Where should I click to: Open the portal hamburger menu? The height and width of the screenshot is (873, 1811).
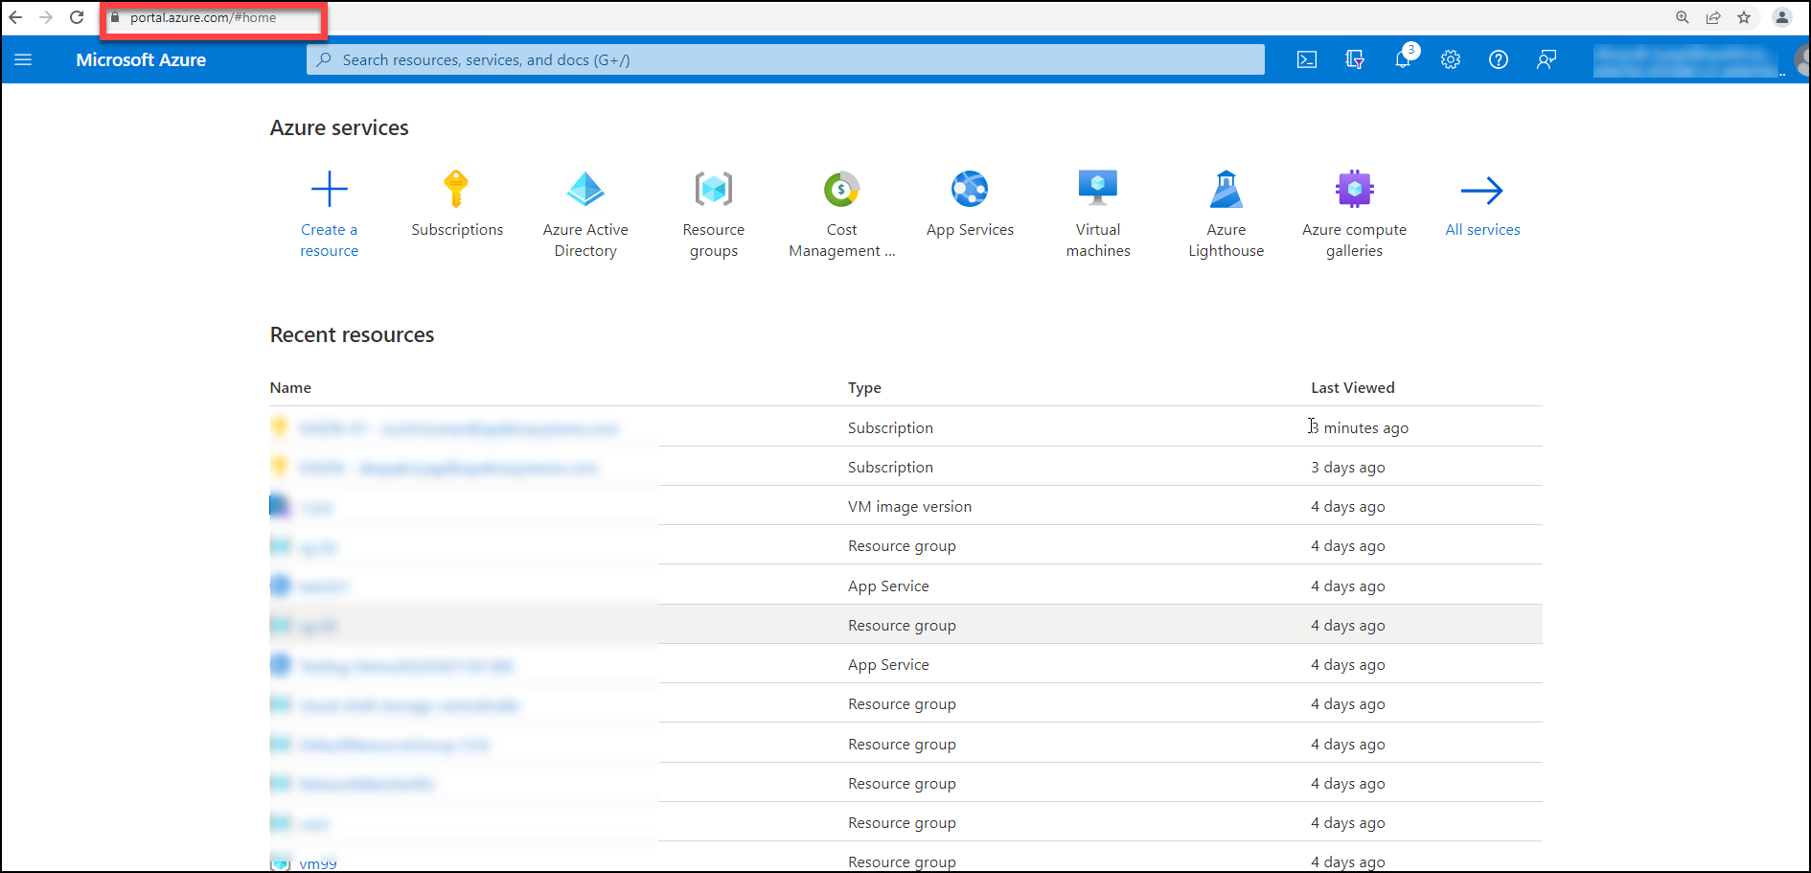pyautogui.click(x=23, y=59)
